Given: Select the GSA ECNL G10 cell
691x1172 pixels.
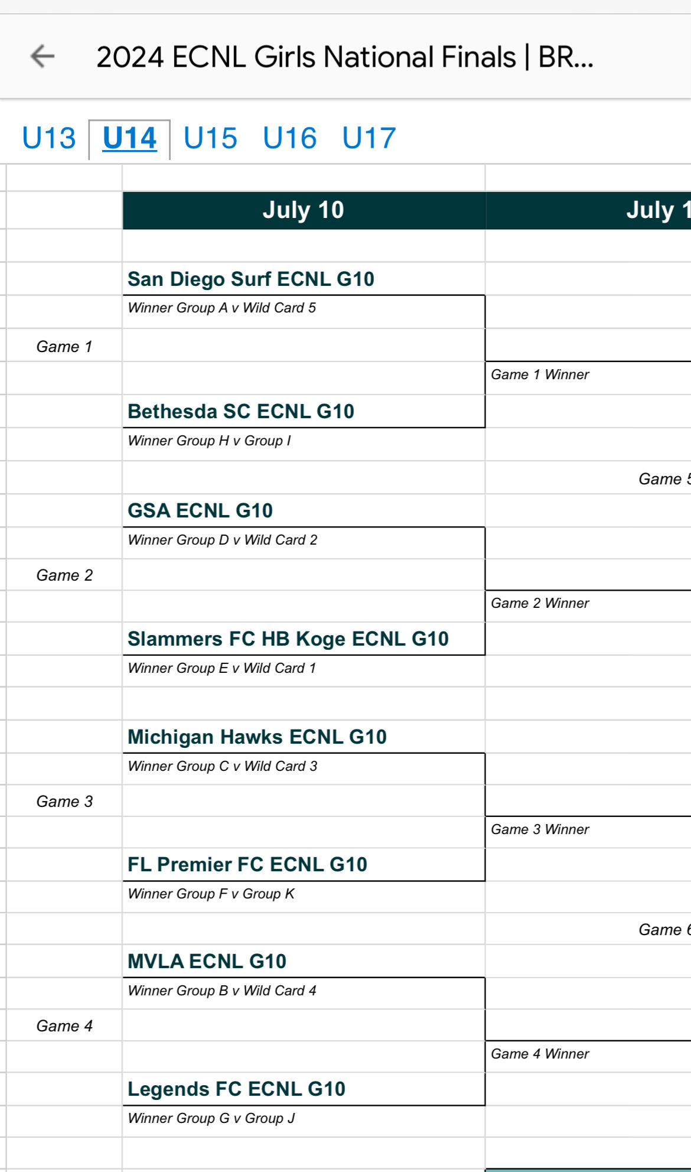Looking at the screenshot, I should 200,511.
